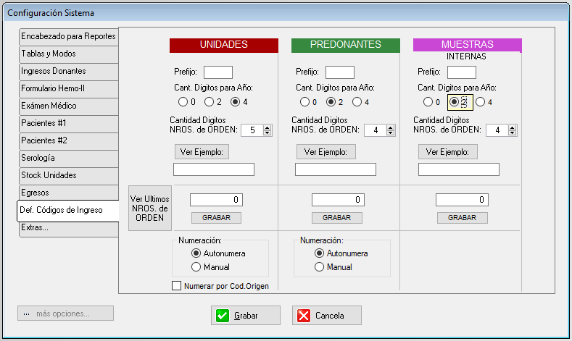Click the más opciones button
The width and height of the screenshot is (572, 341).
coord(65,313)
